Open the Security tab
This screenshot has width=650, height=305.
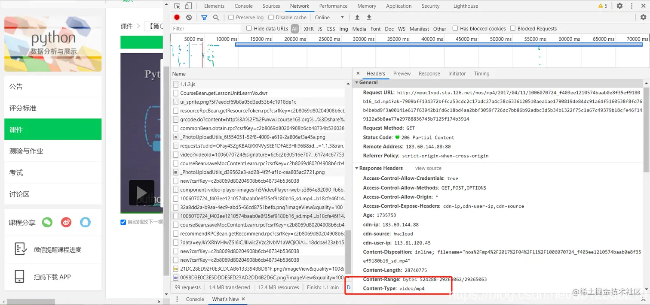(x=430, y=6)
